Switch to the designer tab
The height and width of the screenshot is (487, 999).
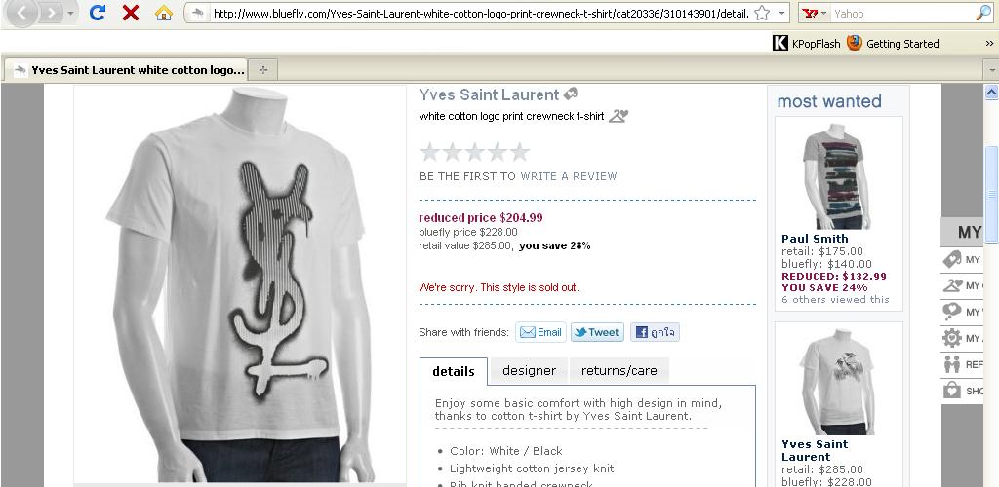tap(529, 371)
